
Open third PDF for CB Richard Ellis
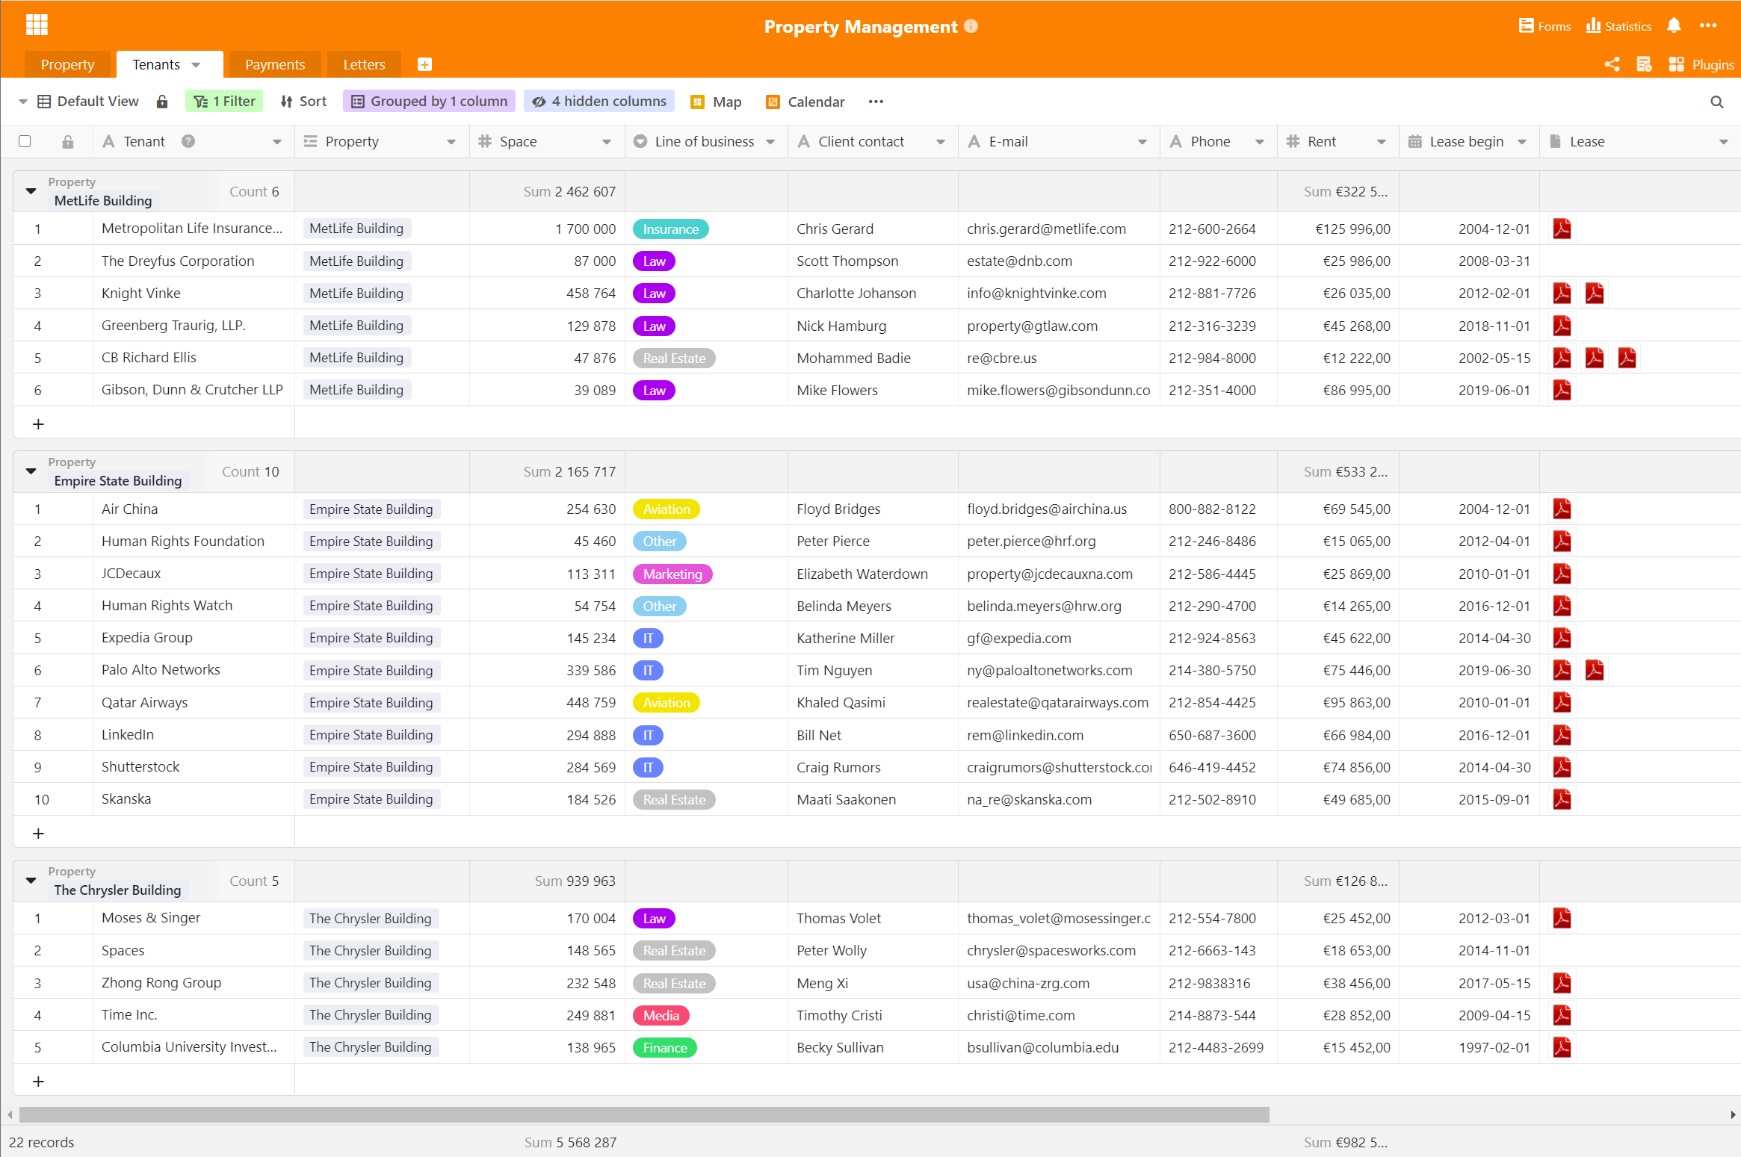click(1627, 358)
